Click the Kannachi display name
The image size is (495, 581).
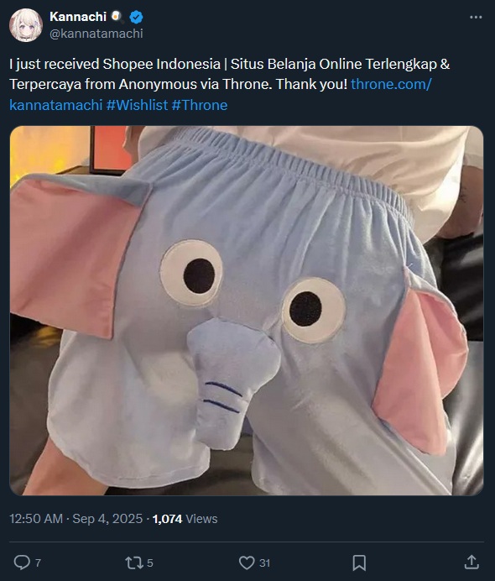(x=78, y=17)
